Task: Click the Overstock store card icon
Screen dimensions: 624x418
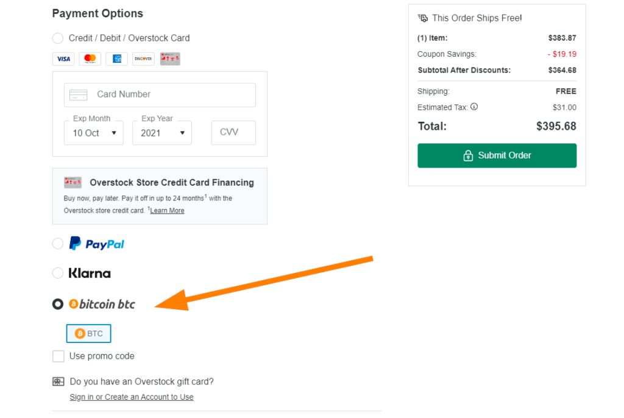Action: pos(170,59)
